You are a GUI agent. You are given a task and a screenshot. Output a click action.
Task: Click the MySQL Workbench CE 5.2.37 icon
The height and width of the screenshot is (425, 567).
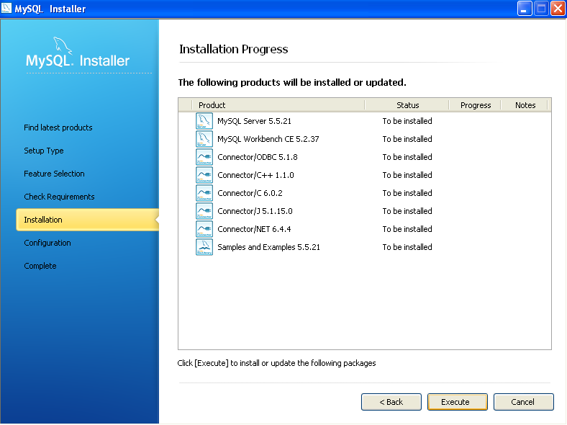(x=204, y=139)
